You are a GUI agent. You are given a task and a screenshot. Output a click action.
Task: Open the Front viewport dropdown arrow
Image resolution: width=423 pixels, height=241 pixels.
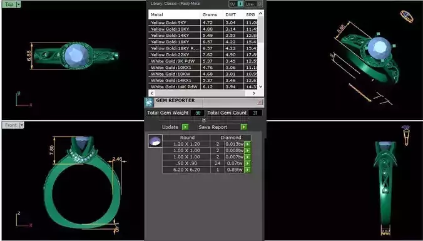(x=21, y=125)
